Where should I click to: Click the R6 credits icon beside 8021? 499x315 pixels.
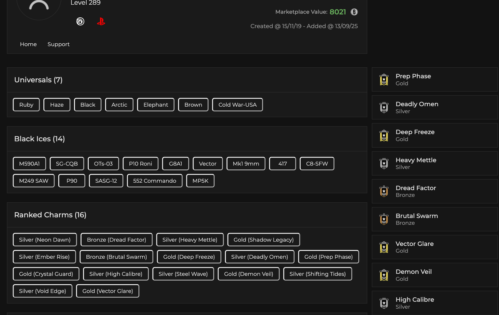tap(354, 12)
